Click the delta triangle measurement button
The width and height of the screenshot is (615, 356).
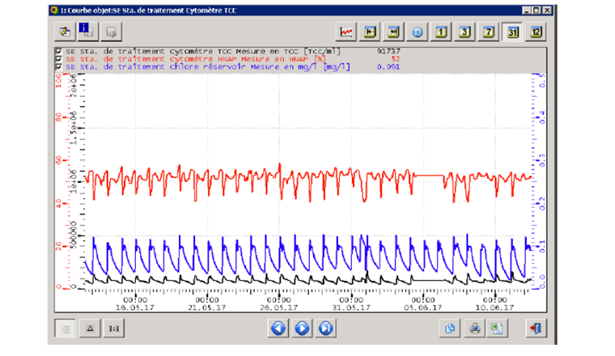[90, 328]
